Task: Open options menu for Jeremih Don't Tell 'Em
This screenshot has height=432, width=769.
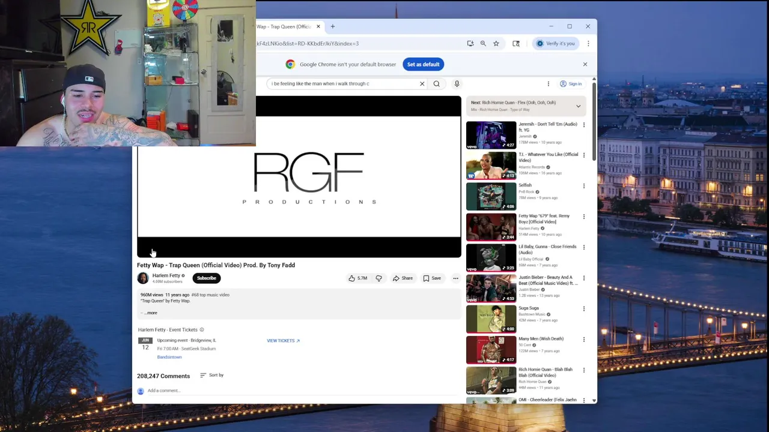Action: pos(583,125)
